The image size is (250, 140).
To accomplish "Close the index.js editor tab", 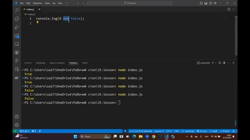I will pos(39,9).
